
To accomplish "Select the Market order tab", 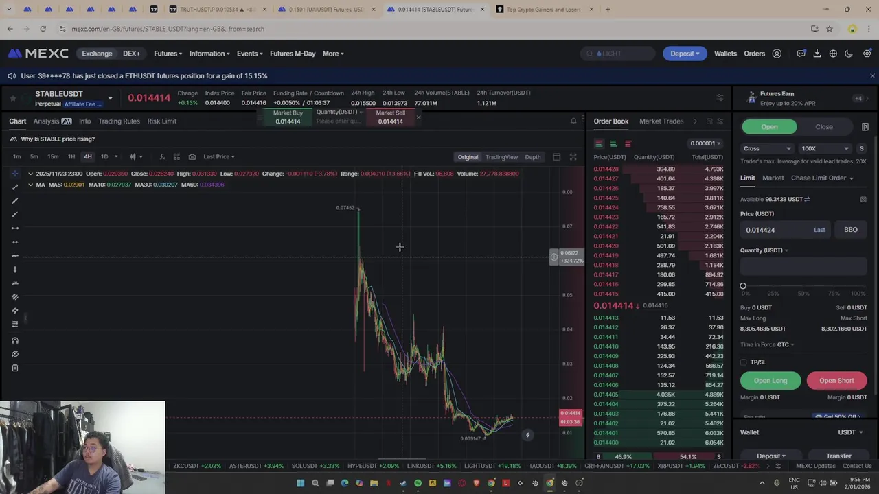I will pyautogui.click(x=773, y=178).
